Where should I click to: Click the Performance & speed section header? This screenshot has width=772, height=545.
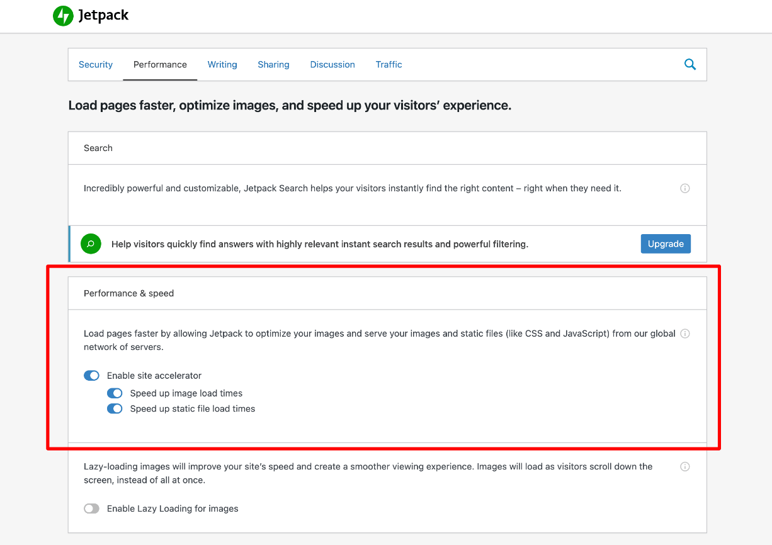click(x=387, y=293)
